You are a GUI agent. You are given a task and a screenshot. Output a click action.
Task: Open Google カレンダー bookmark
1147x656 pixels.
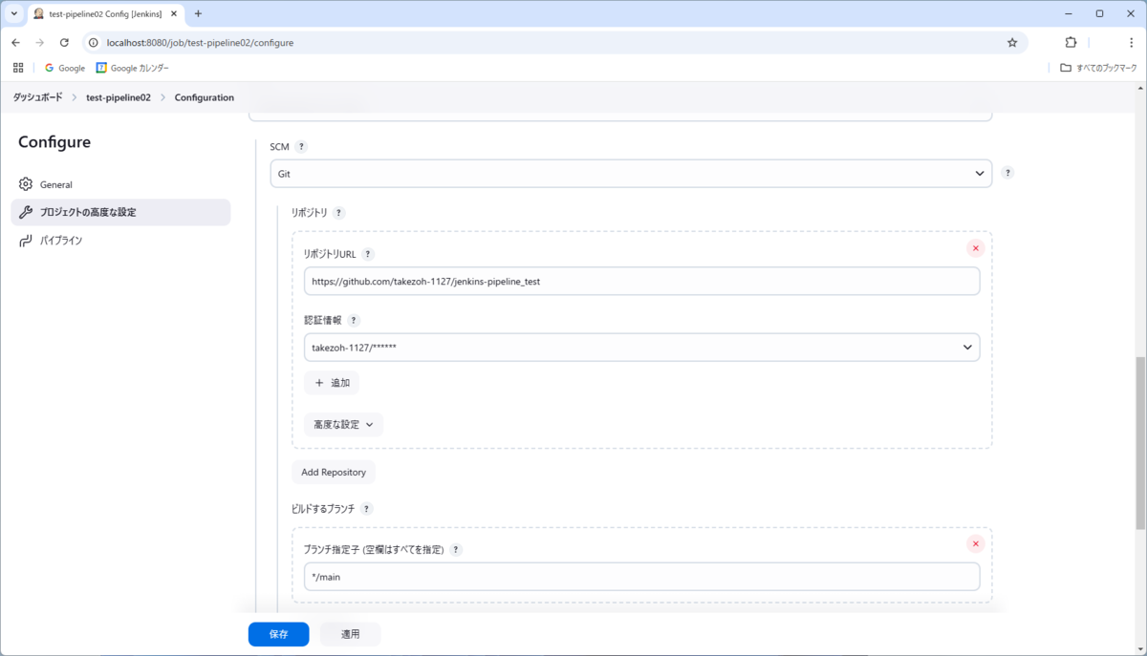coord(133,68)
